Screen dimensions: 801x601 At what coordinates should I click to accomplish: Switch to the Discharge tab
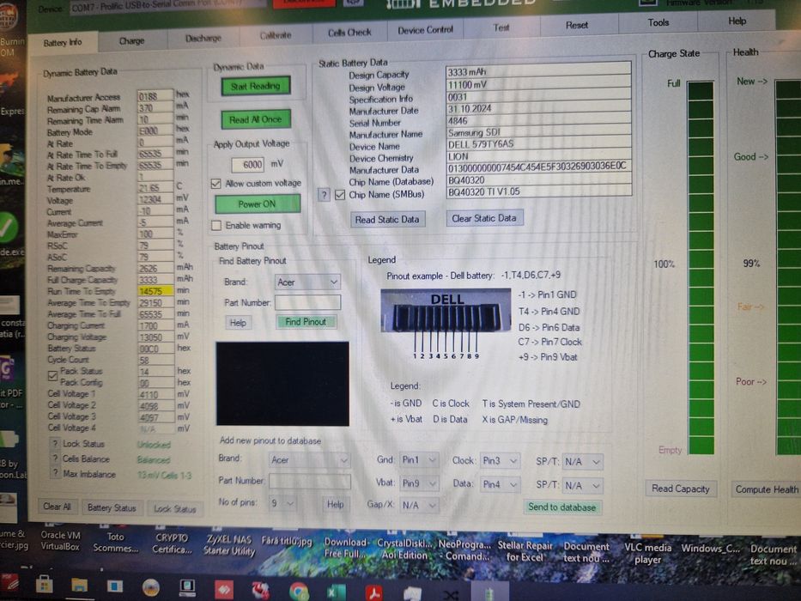(203, 38)
